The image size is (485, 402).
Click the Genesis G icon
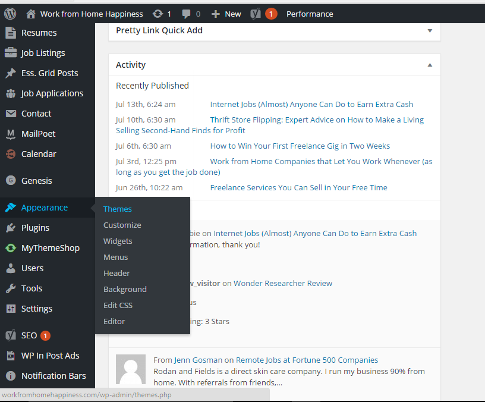[11, 180]
